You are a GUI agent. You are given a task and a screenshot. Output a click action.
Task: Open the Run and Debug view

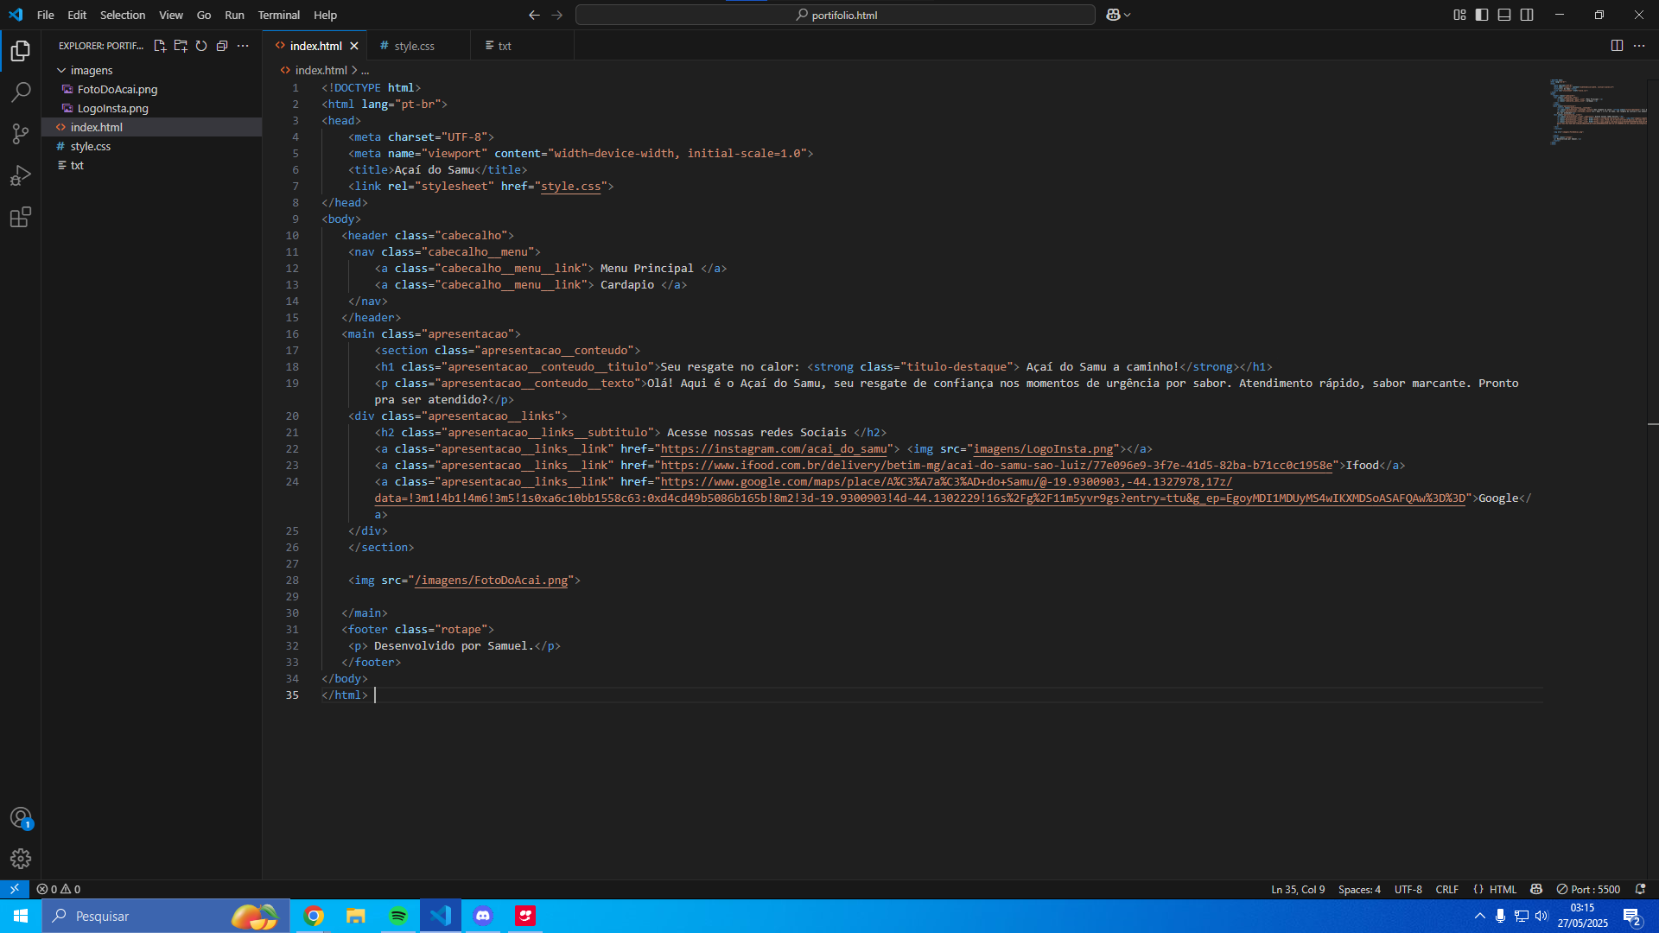point(21,175)
